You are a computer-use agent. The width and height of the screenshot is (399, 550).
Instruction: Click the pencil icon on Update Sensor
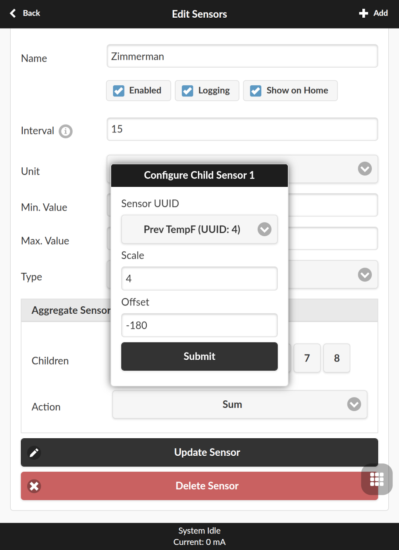point(34,453)
